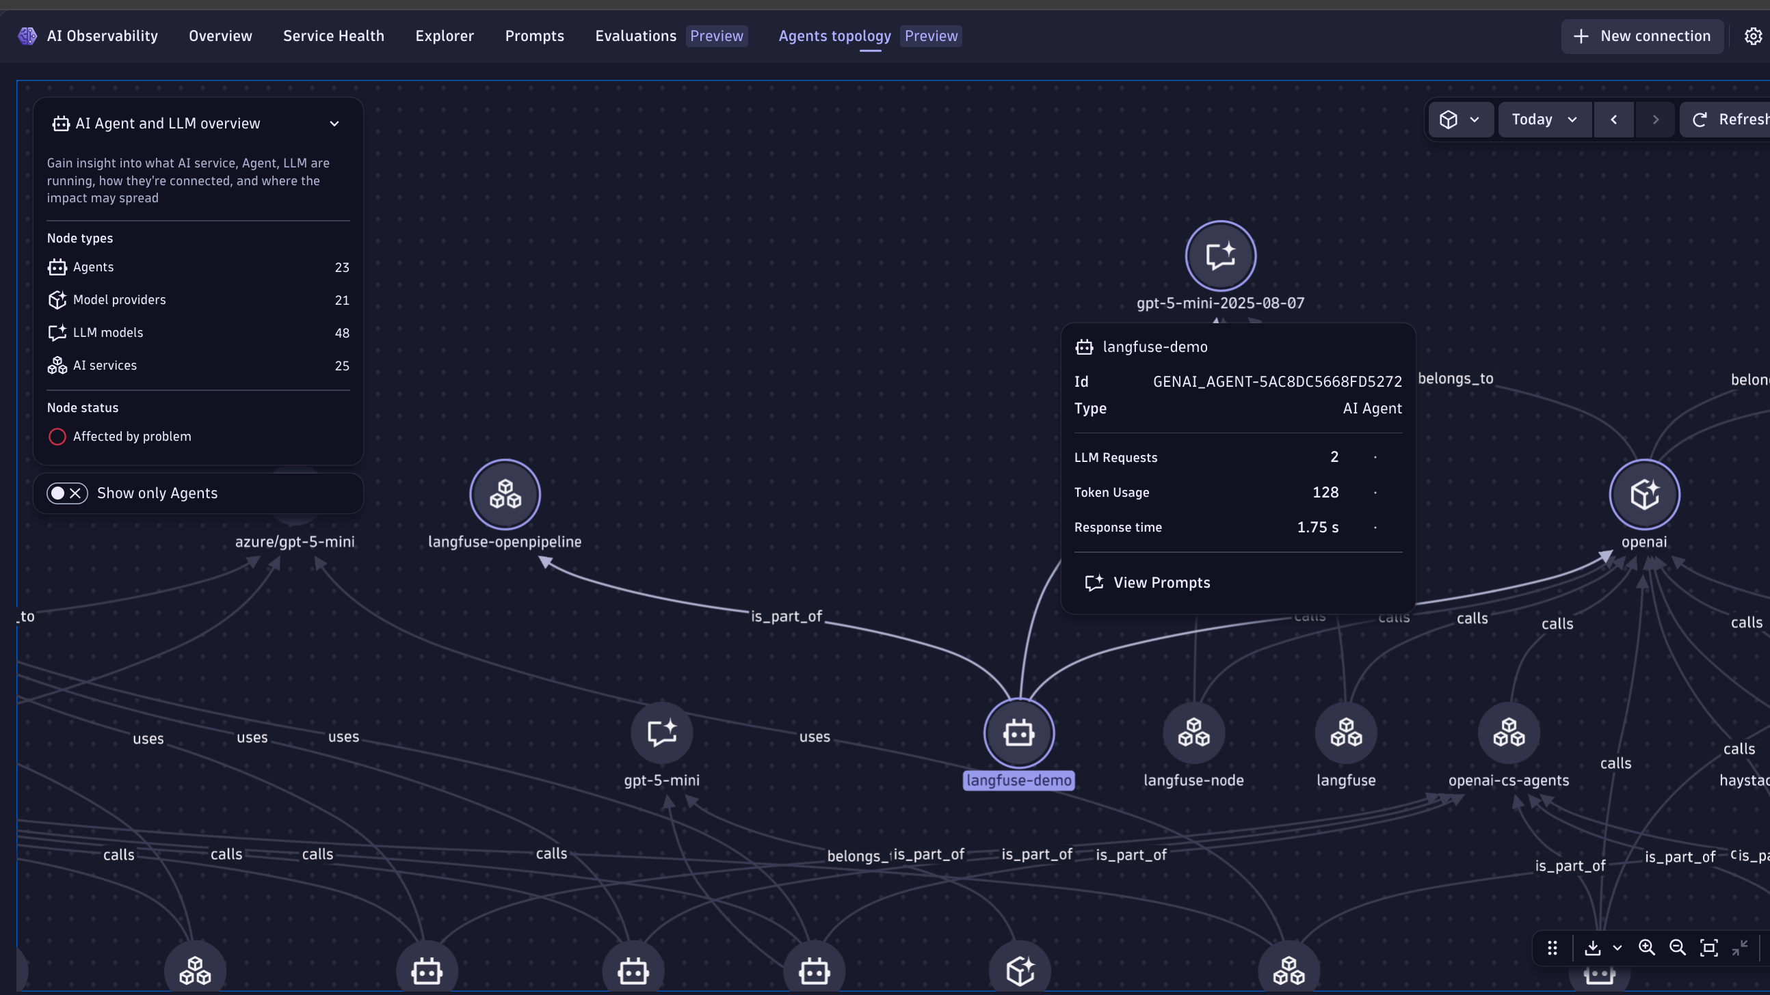Switch to the Prompts tab
The height and width of the screenshot is (995, 1770).
point(535,36)
